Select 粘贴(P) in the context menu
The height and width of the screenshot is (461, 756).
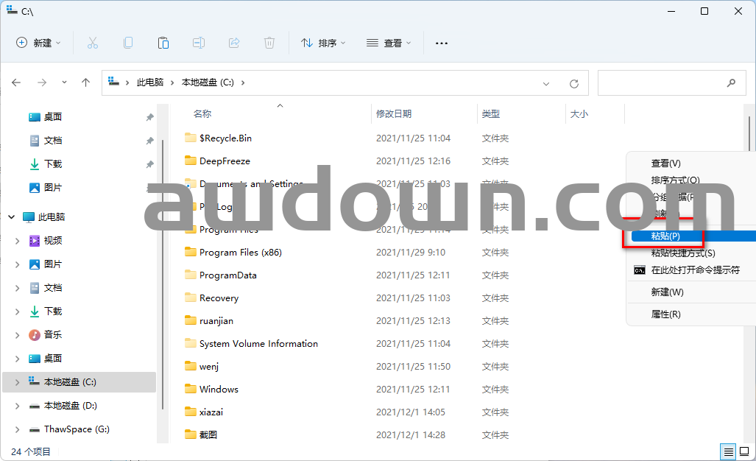(x=665, y=236)
